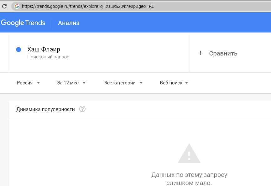Open the help question mark next to Динамика популярности
This screenshot has height=186, width=271.
click(x=82, y=109)
